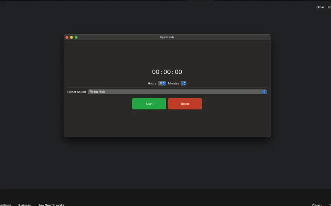Click the 00:00:00 timer display
The image size is (331, 206).
pos(167,72)
